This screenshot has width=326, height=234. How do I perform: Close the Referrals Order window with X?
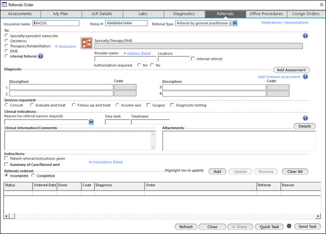321,5
